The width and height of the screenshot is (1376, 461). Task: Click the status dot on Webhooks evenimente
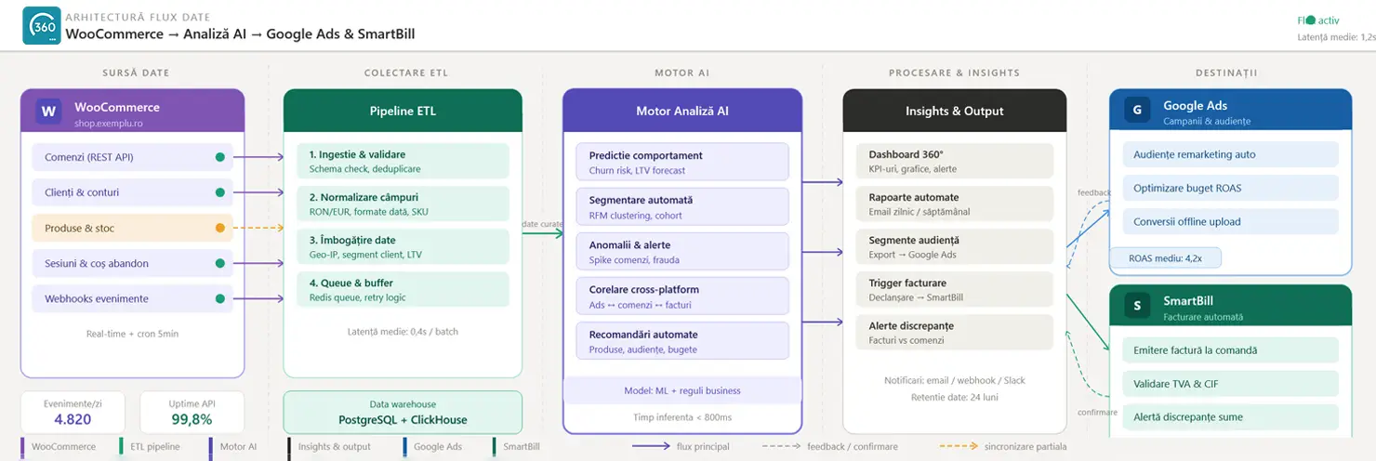219,298
